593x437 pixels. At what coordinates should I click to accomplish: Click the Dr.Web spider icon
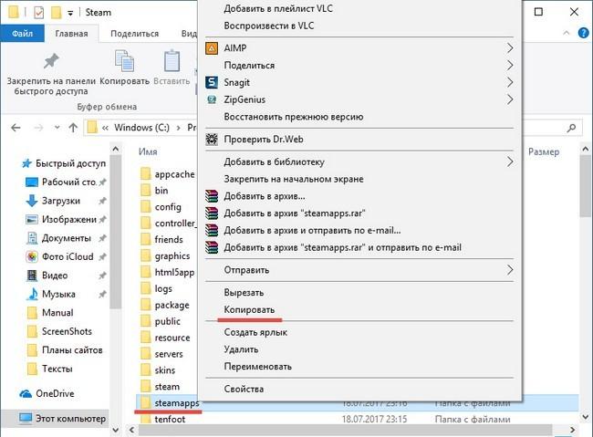click(x=212, y=140)
